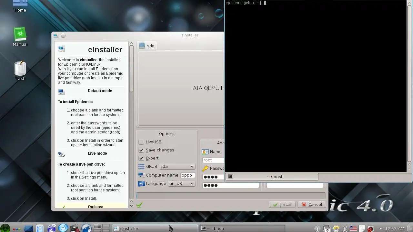Click the green checkmark icon at eInstaller bottom

(139, 205)
